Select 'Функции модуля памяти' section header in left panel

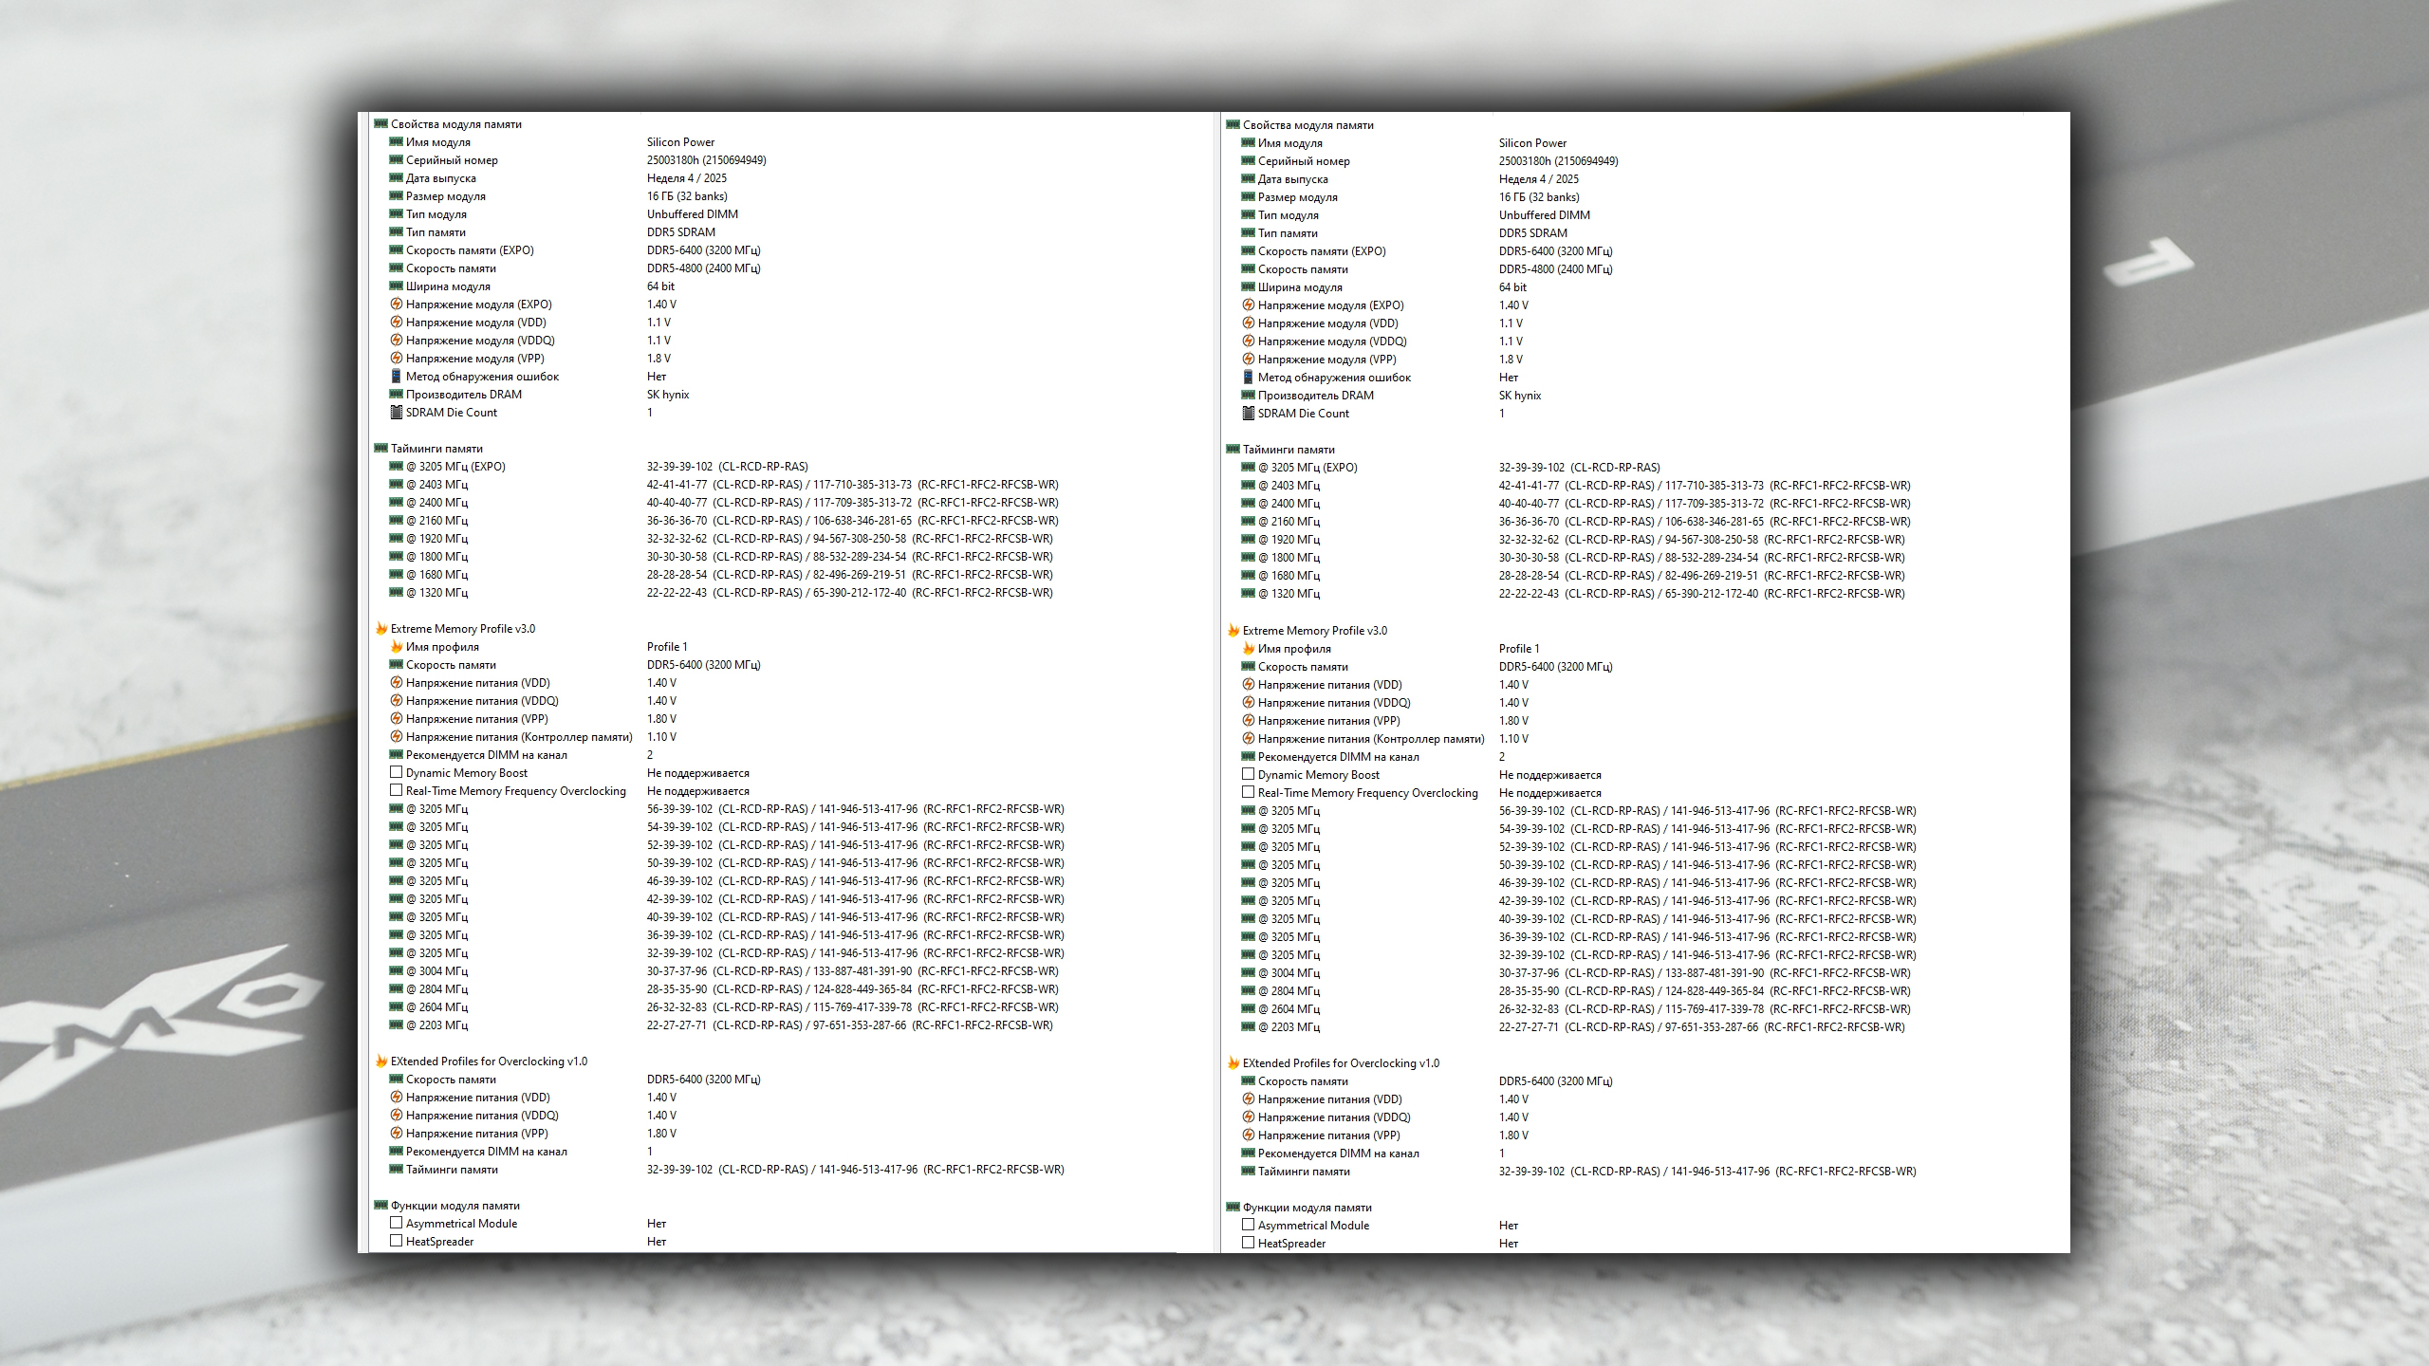[454, 1206]
